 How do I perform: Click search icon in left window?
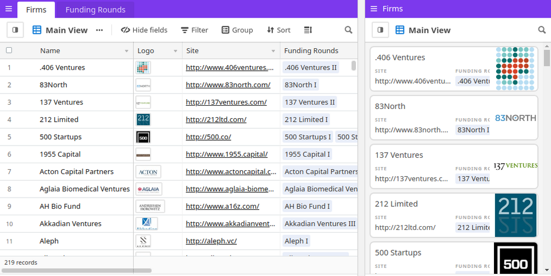(348, 30)
